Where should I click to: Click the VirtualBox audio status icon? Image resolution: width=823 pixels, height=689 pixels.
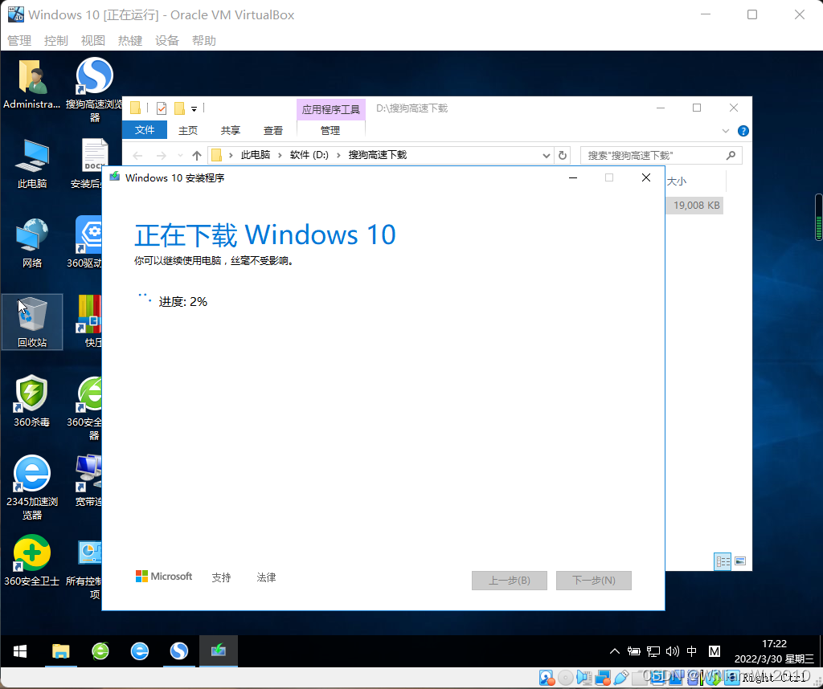(584, 678)
